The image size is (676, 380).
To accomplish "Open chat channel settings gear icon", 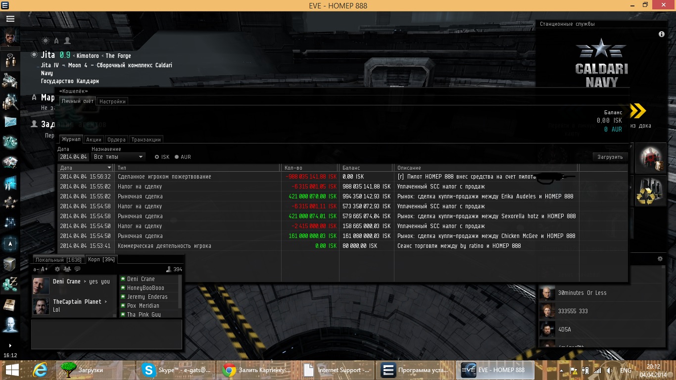I will coord(57,269).
